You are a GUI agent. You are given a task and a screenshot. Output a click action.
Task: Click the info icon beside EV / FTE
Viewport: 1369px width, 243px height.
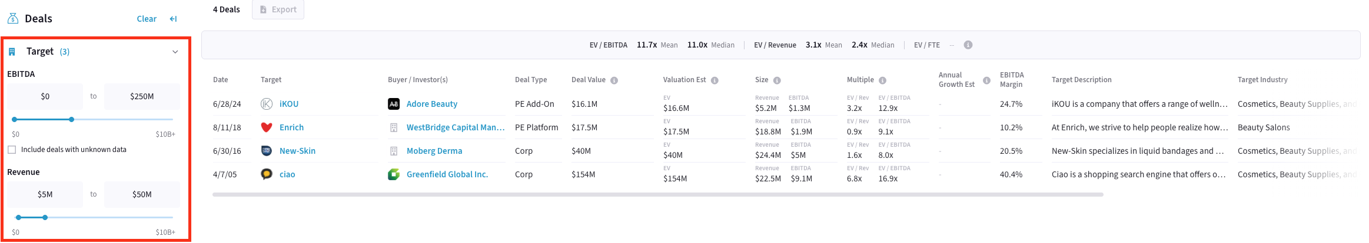click(x=968, y=45)
